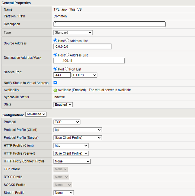
Task: Open the Protocol dropdown showing TCP
Action: click(x=67, y=122)
